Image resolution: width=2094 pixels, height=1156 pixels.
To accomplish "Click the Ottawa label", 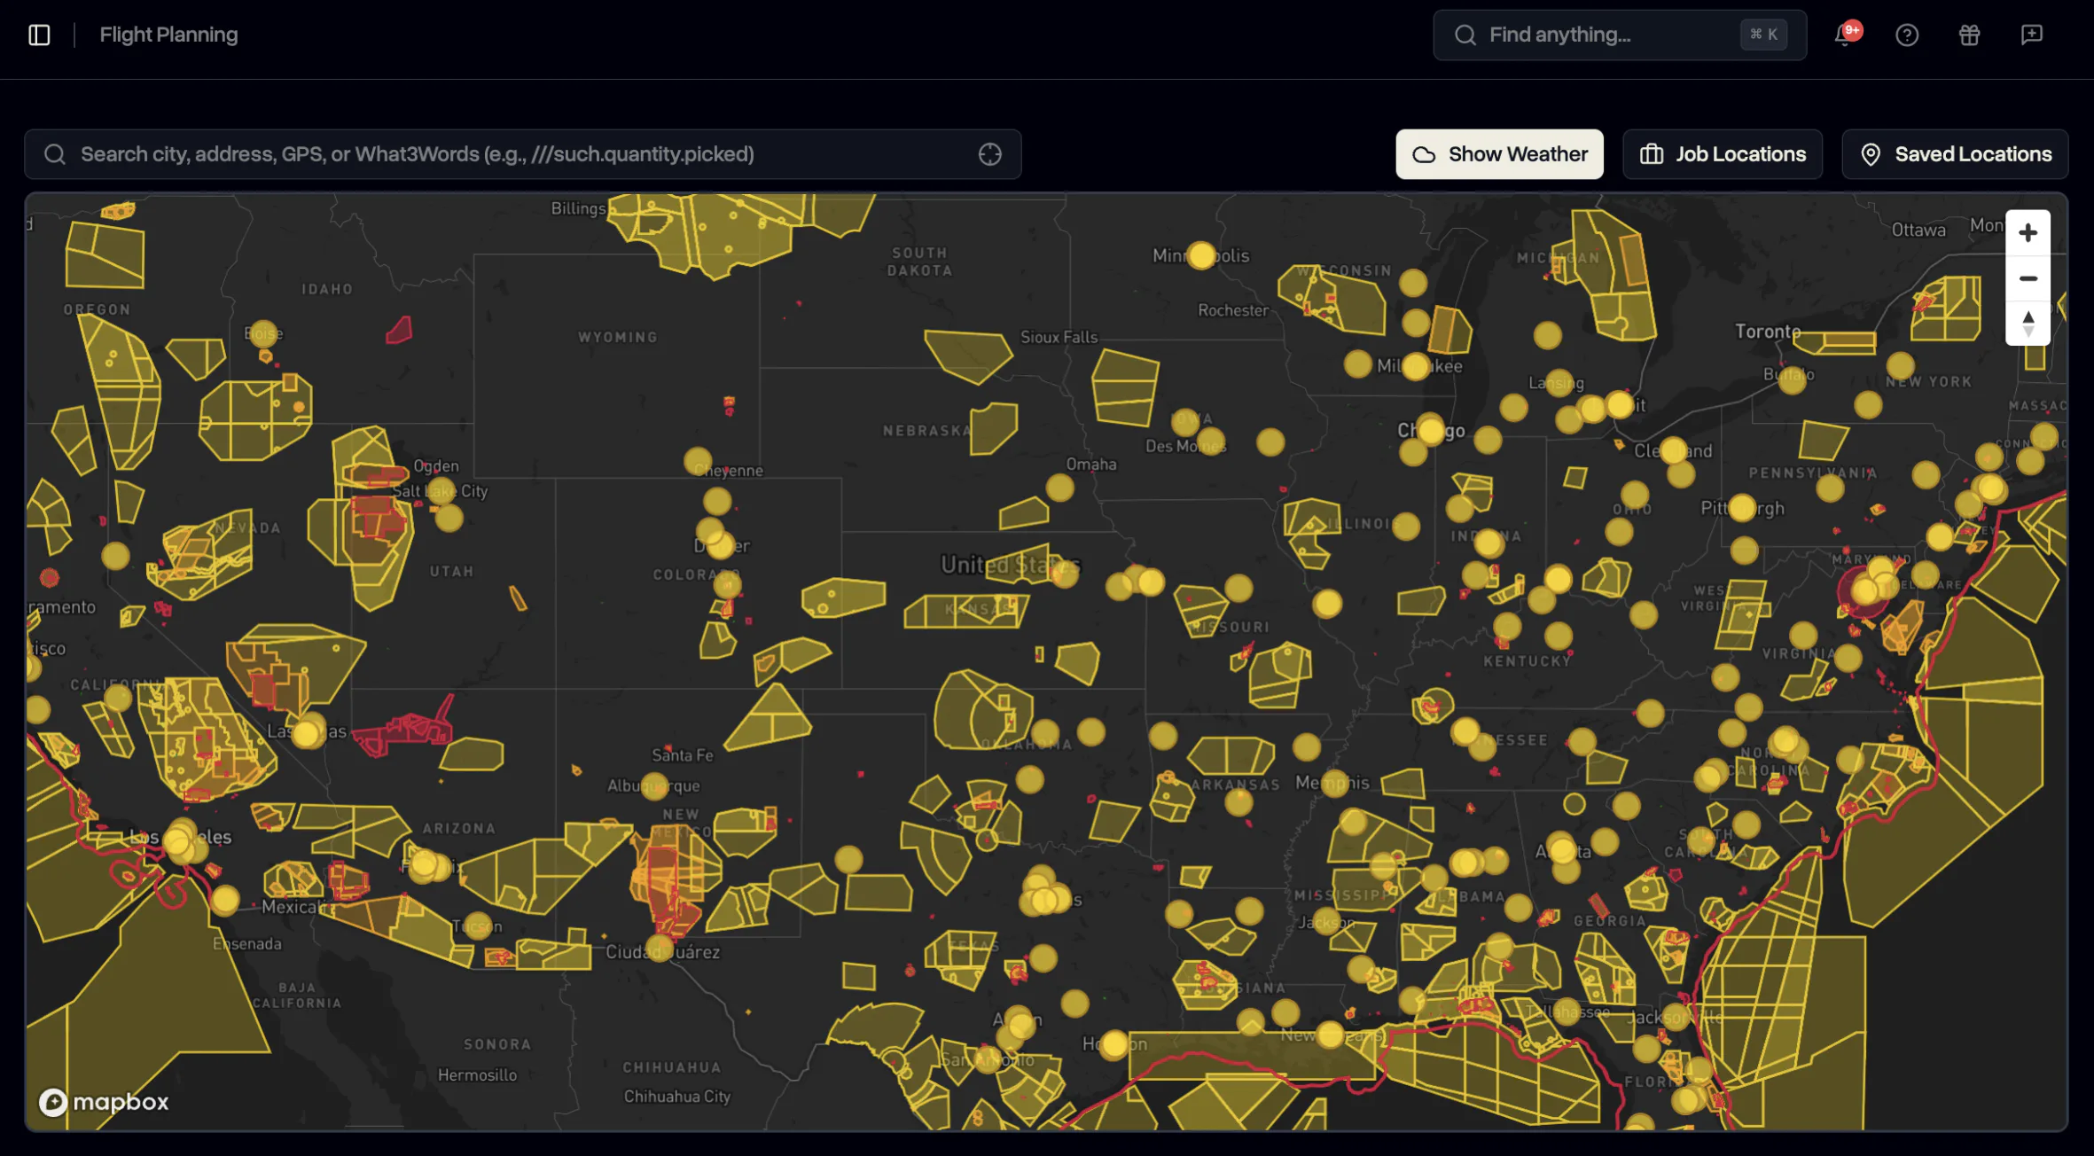I will pyautogui.click(x=1918, y=230).
